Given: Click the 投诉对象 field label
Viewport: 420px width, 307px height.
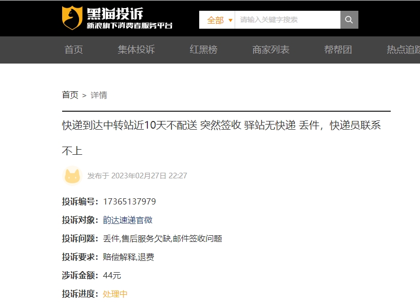Looking at the screenshot, I should tap(80, 220).
